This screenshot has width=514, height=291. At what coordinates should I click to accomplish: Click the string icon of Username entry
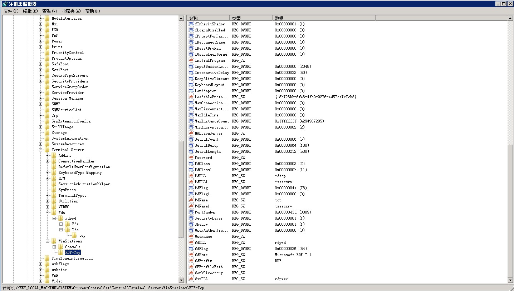point(191,236)
